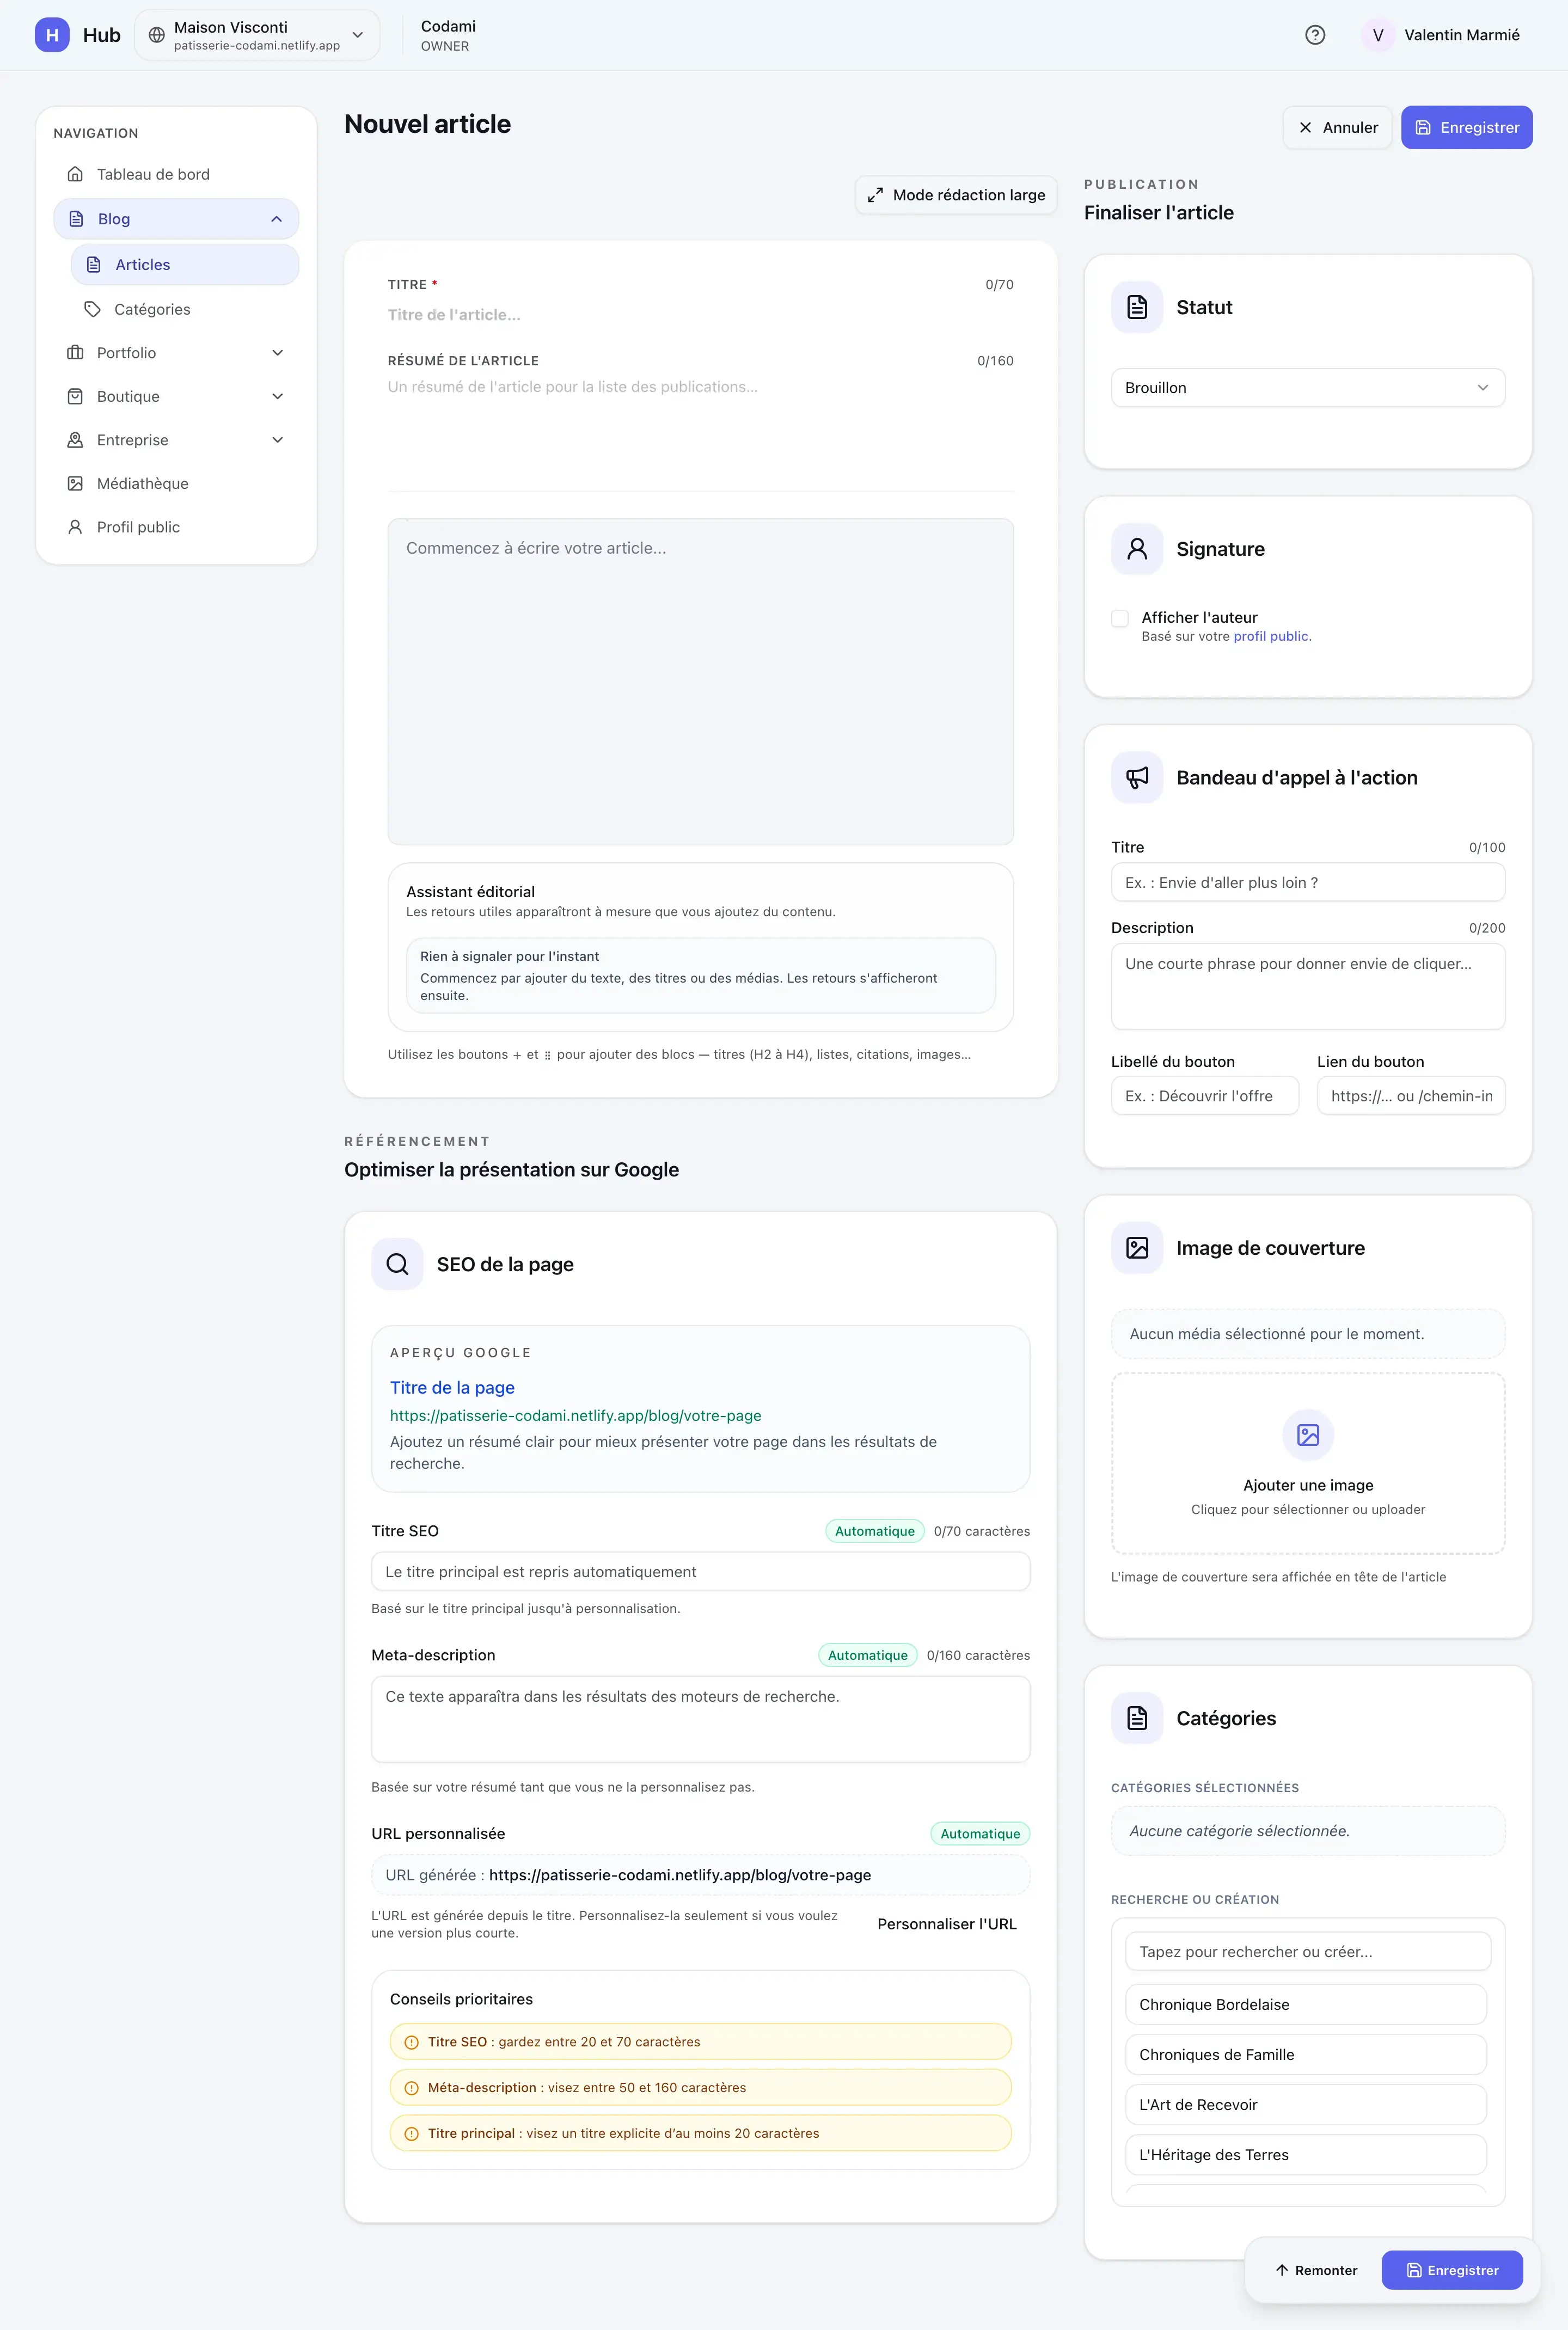Click the Meta-description textarea

click(700, 1719)
